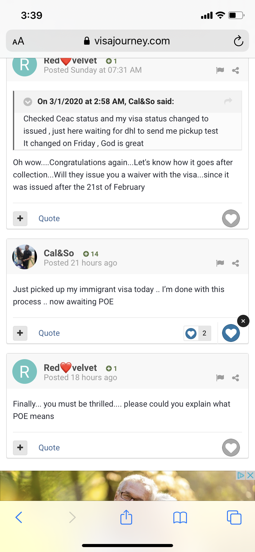Share the post from 18 hours ago
Screen dimensions: 255x552
coord(236,378)
